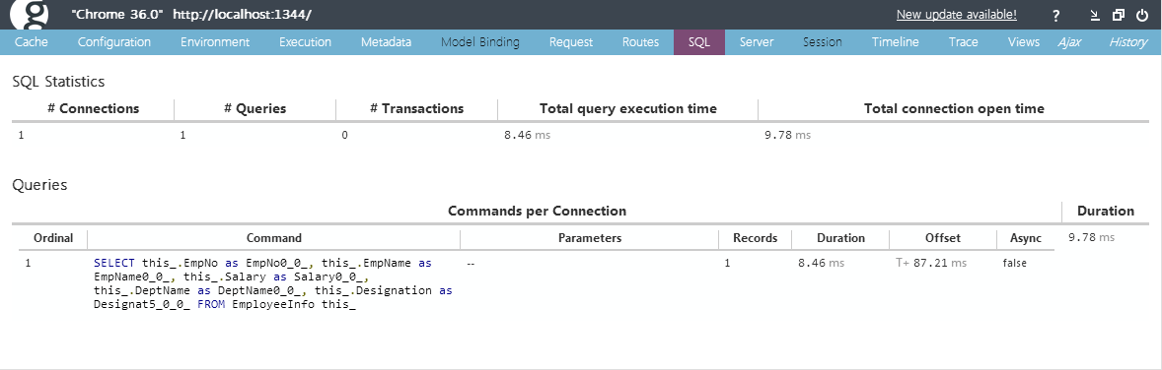
Task: Open the Metadata tab
Action: [386, 42]
